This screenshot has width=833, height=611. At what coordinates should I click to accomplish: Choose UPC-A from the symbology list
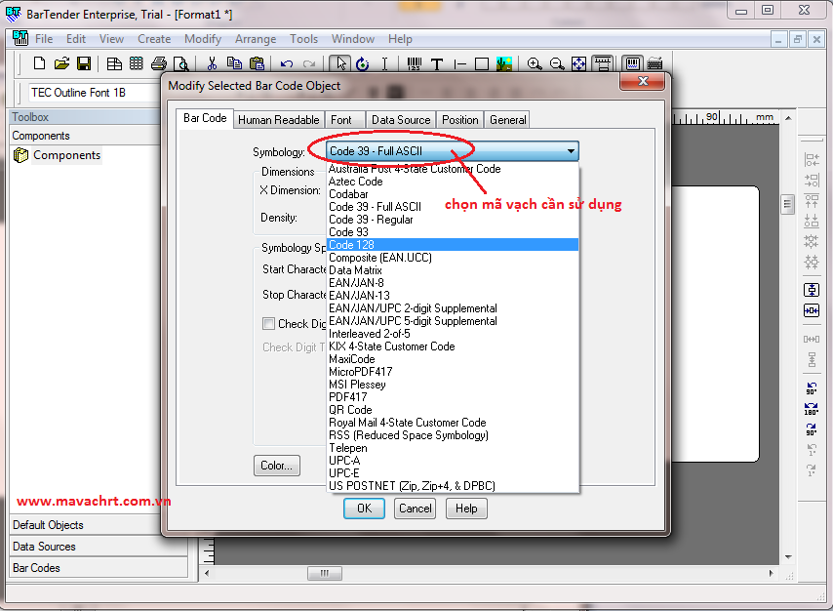tap(453, 460)
